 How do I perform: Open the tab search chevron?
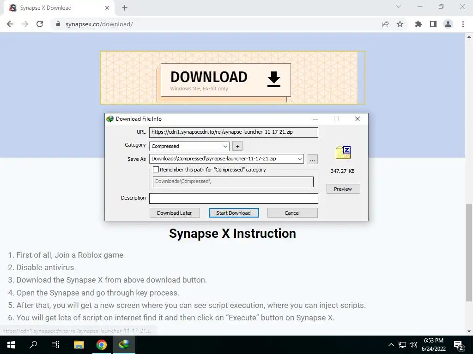pos(399,6)
